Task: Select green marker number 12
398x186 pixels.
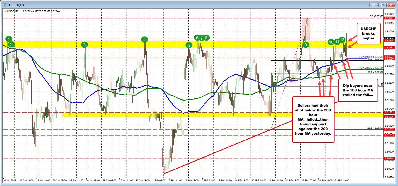Action: coord(342,40)
